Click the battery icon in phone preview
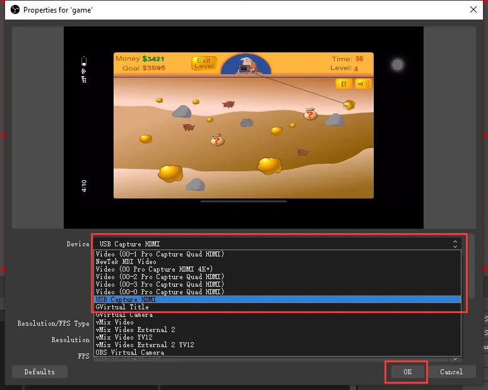488x390 pixels. (84, 61)
